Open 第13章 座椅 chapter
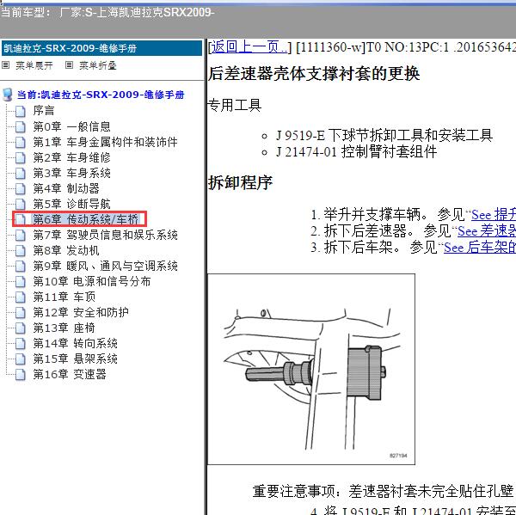The height and width of the screenshot is (515, 516). (64, 328)
